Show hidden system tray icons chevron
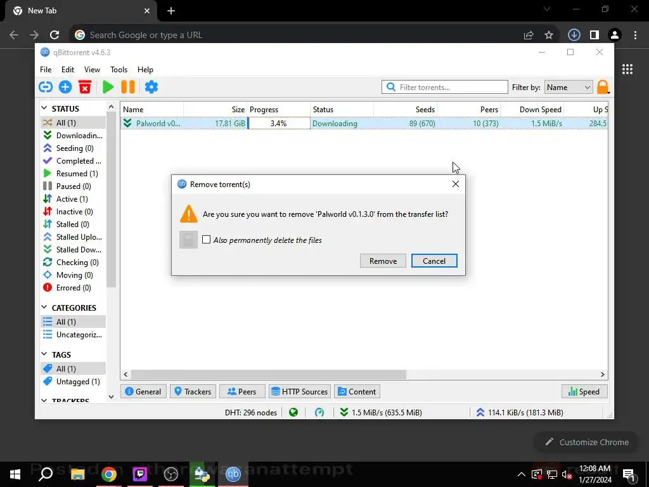Viewport: 649px width, 487px height. (x=522, y=474)
